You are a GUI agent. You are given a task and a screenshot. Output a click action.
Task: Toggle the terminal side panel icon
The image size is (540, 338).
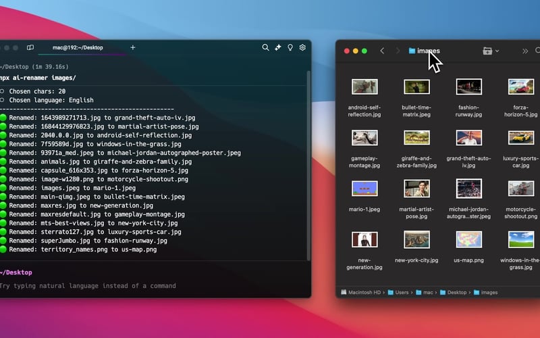(30, 47)
